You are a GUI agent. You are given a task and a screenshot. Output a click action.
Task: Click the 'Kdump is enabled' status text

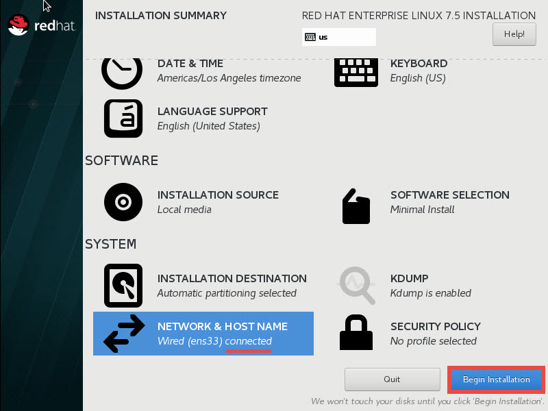(431, 293)
